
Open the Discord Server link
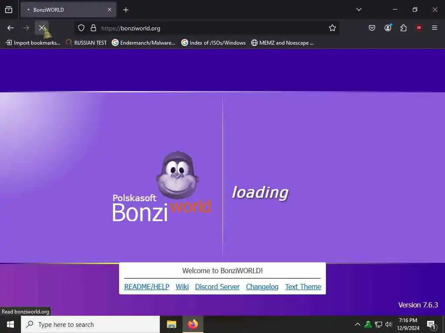pos(217,287)
